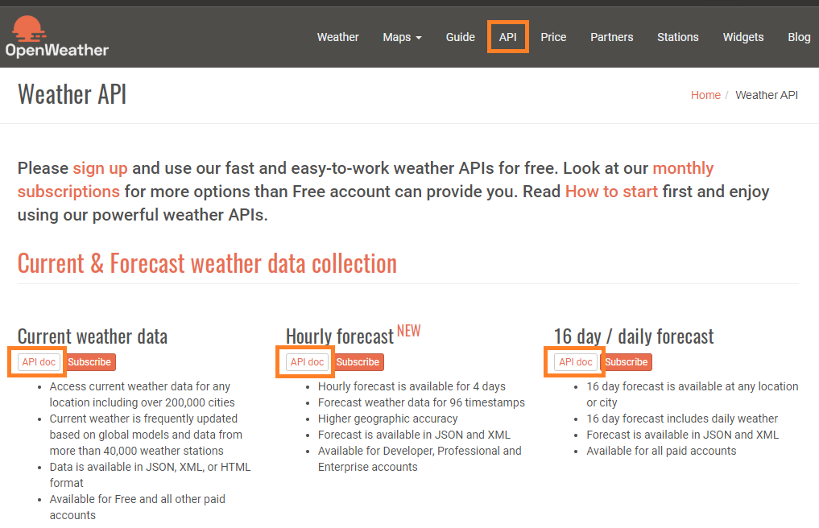Image resolution: width=819 pixels, height=528 pixels.
Task: Open the Guide nav item
Action: [x=460, y=37]
